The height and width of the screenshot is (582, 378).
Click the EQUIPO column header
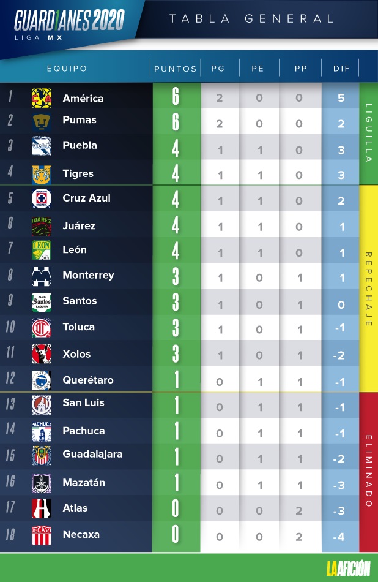[67, 69]
